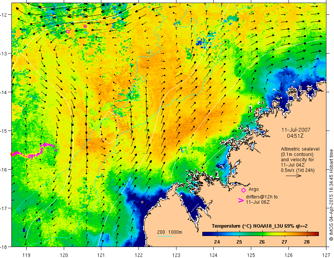Click the 'Argo' legend label

pos(254,189)
